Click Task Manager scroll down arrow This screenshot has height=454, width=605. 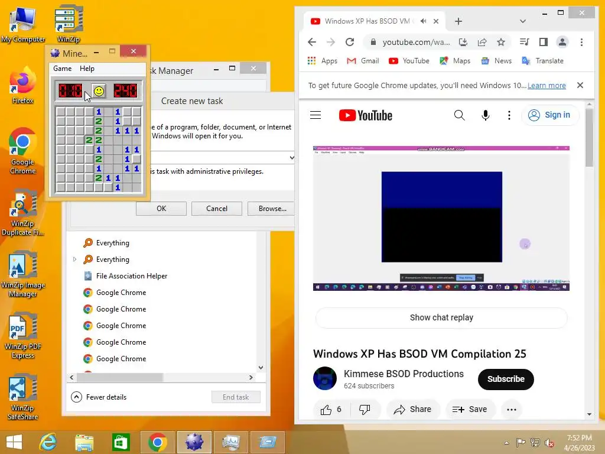(261, 367)
